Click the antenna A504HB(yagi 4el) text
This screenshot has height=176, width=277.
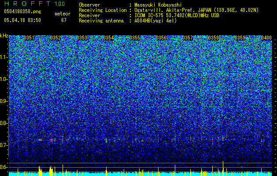pos(155,21)
